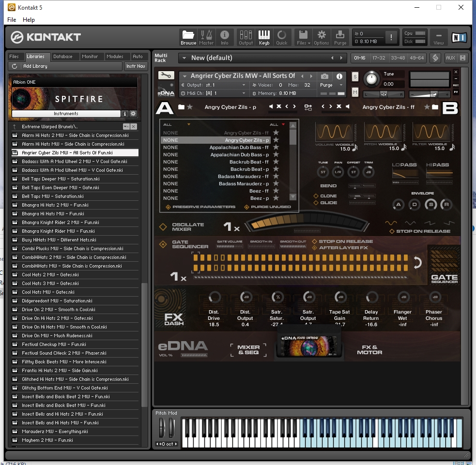Open the right ALL filter dropdown

283,124
